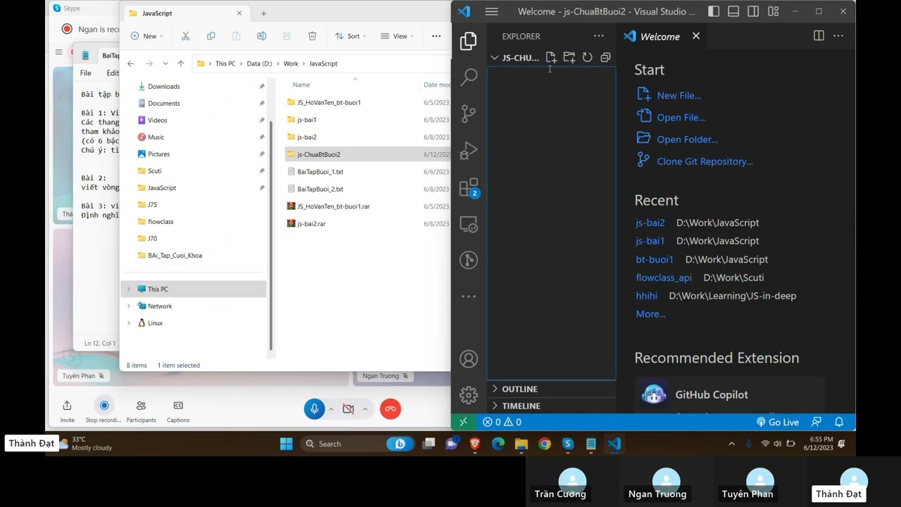Viewport: 901px width, 507px height.
Task: Go up one folder level in File Explorer
Action: 181,63
